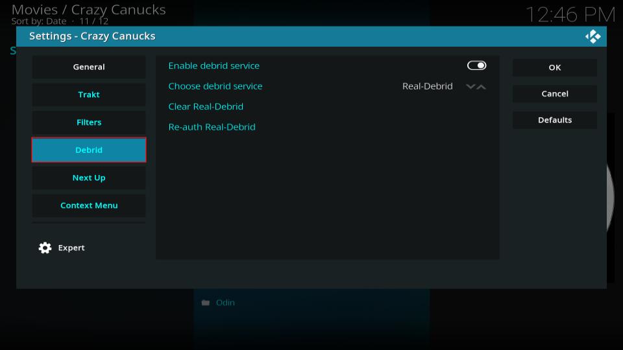Select the Odin folder item behind the dialog
The image size is (623, 350).
point(225,303)
